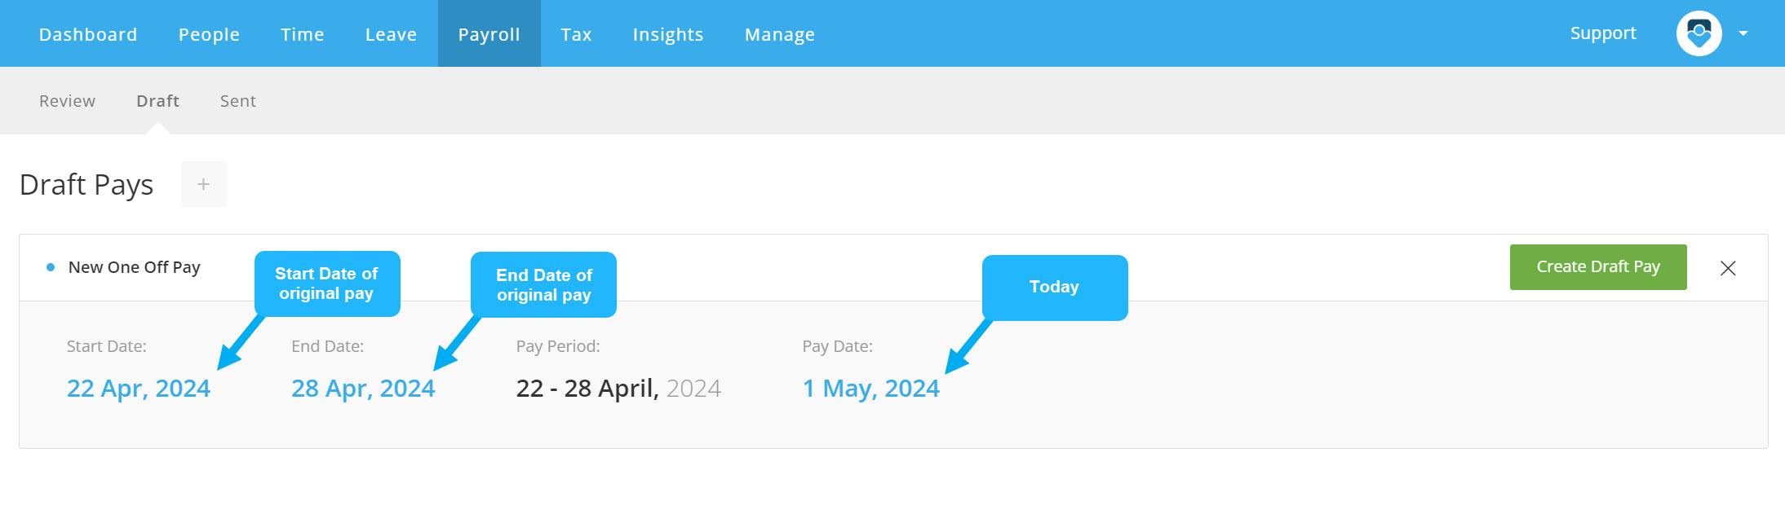Edit the Pay Date 1 May, 2024
1785x523 pixels.
(871, 389)
